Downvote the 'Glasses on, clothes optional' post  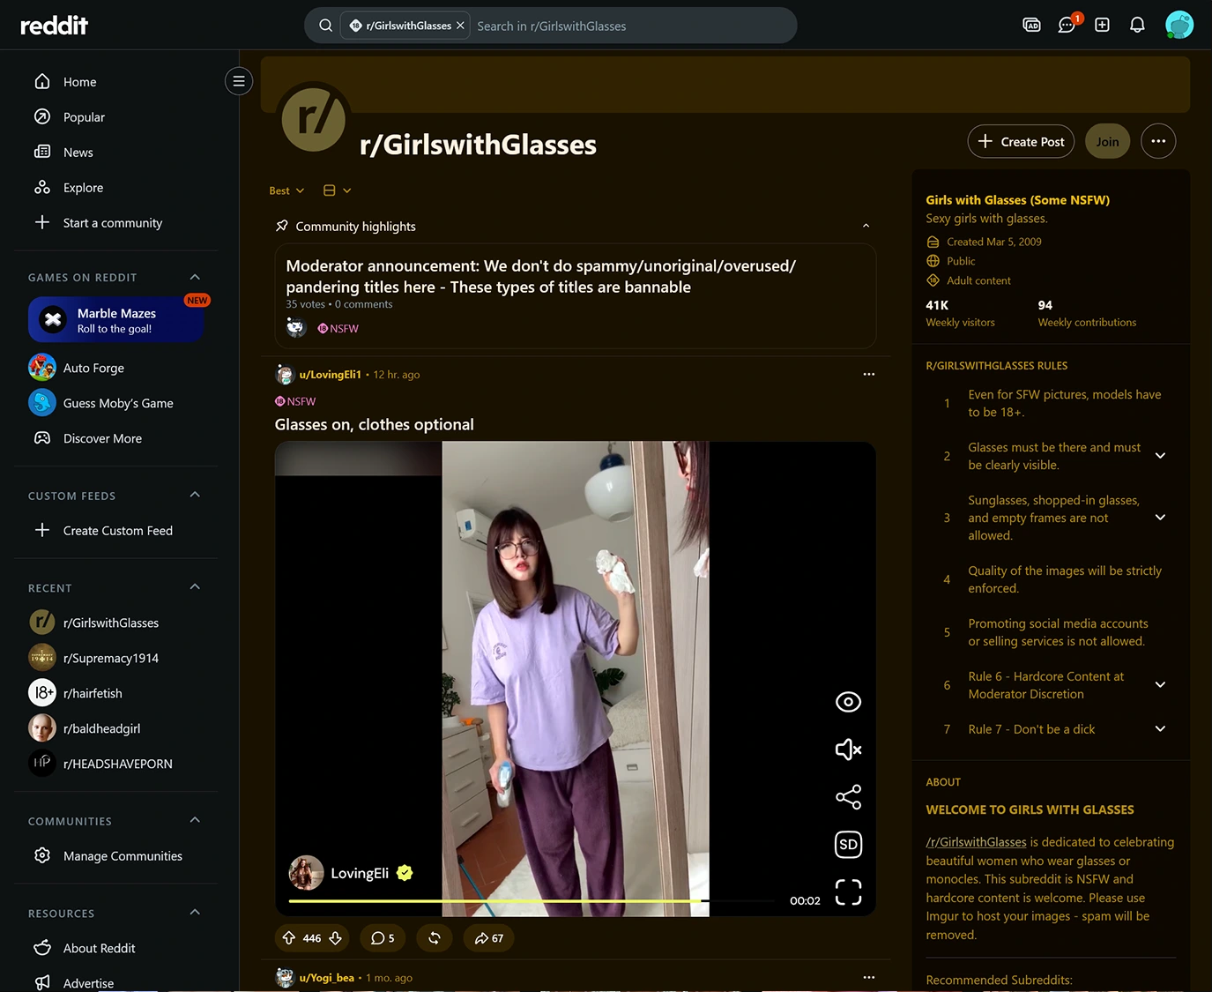336,938
